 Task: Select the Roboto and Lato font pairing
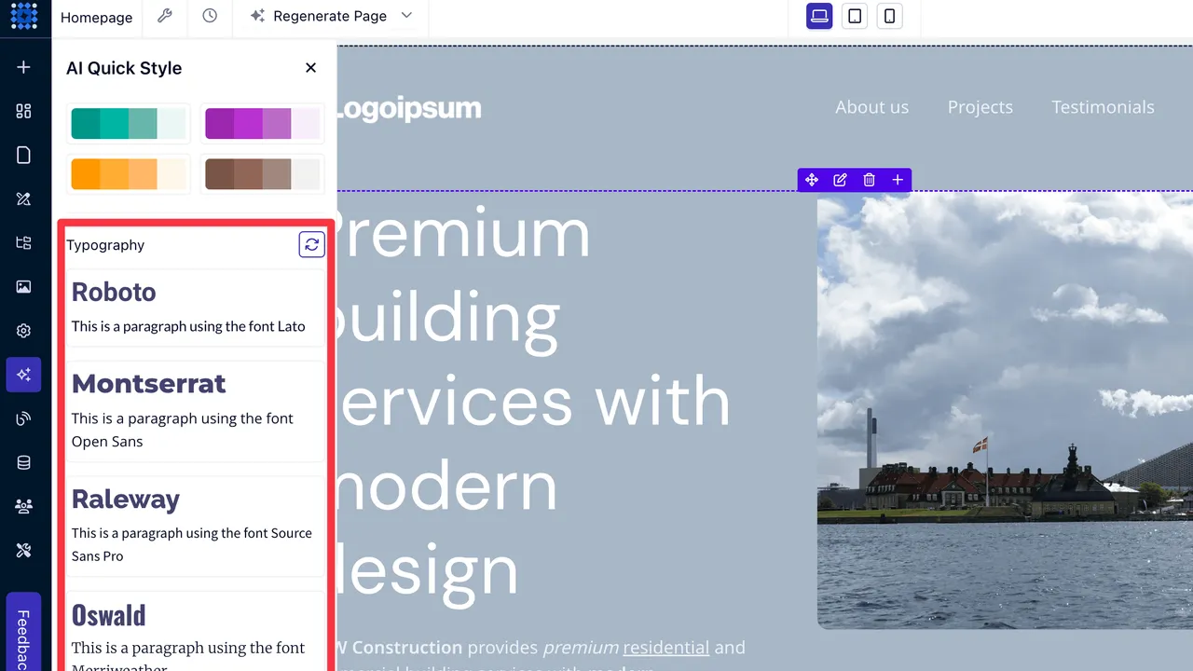(x=196, y=308)
